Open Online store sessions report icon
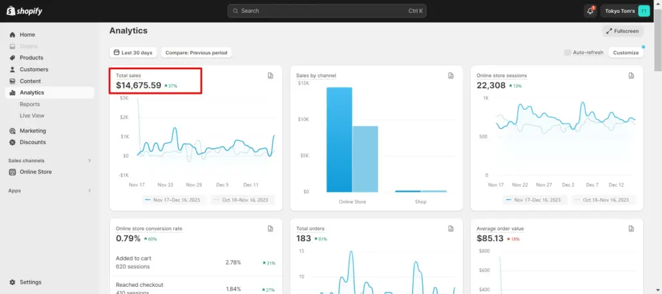This screenshot has height=294, width=662. coord(631,76)
